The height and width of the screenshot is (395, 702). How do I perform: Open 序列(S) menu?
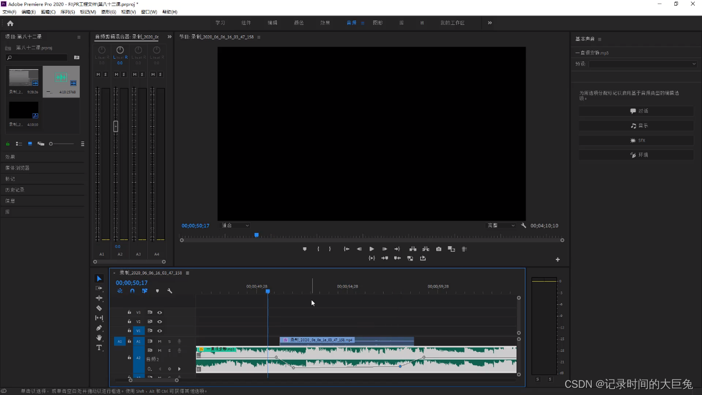tap(68, 12)
